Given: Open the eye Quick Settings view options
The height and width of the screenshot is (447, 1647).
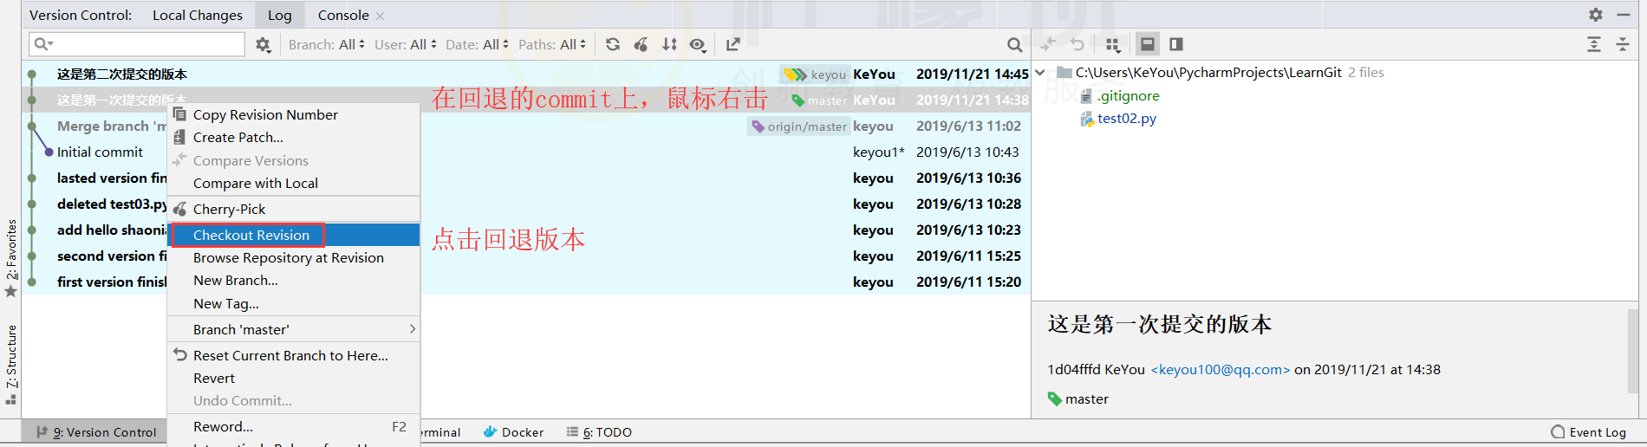Looking at the screenshot, I should [x=698, y=44].
